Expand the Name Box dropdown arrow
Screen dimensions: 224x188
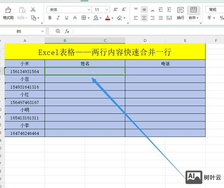(x=43, y=31)
